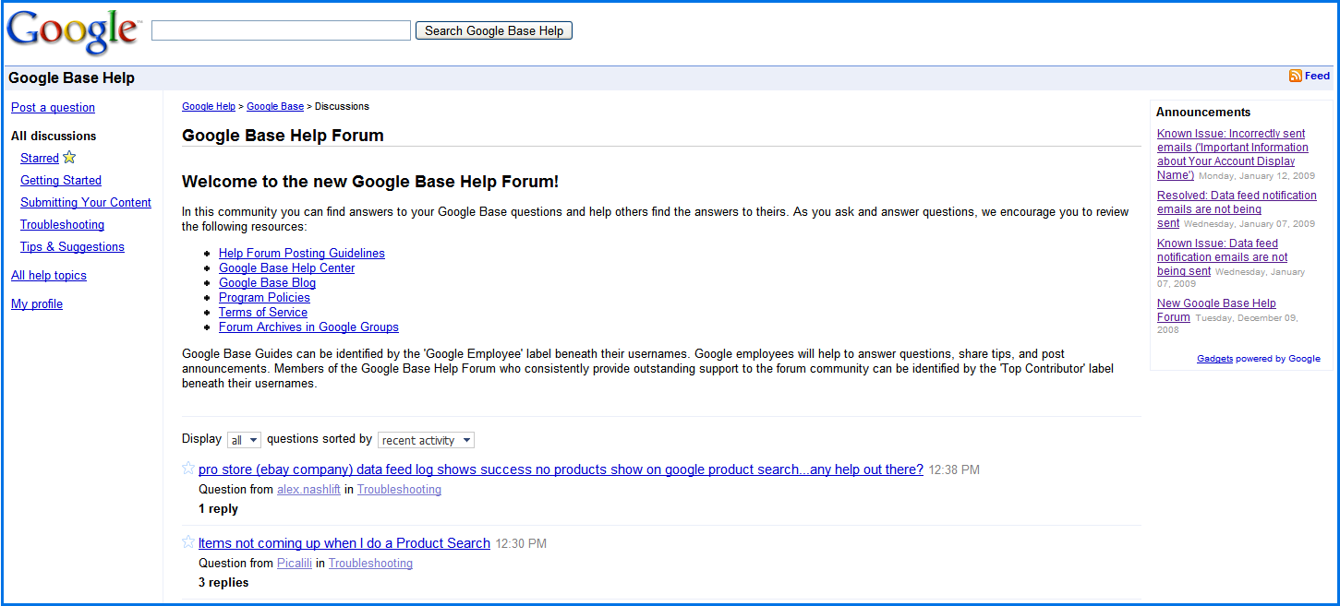Star the Items not coming up question
This screenshot has width=1340, height=606.
pyautogui.click(x=188, y=542)
